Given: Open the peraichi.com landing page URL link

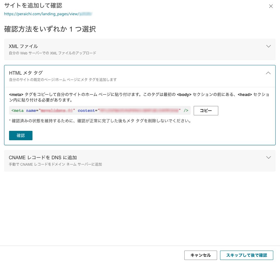Looking at the screenshot, I should click(x=48, y=14).
